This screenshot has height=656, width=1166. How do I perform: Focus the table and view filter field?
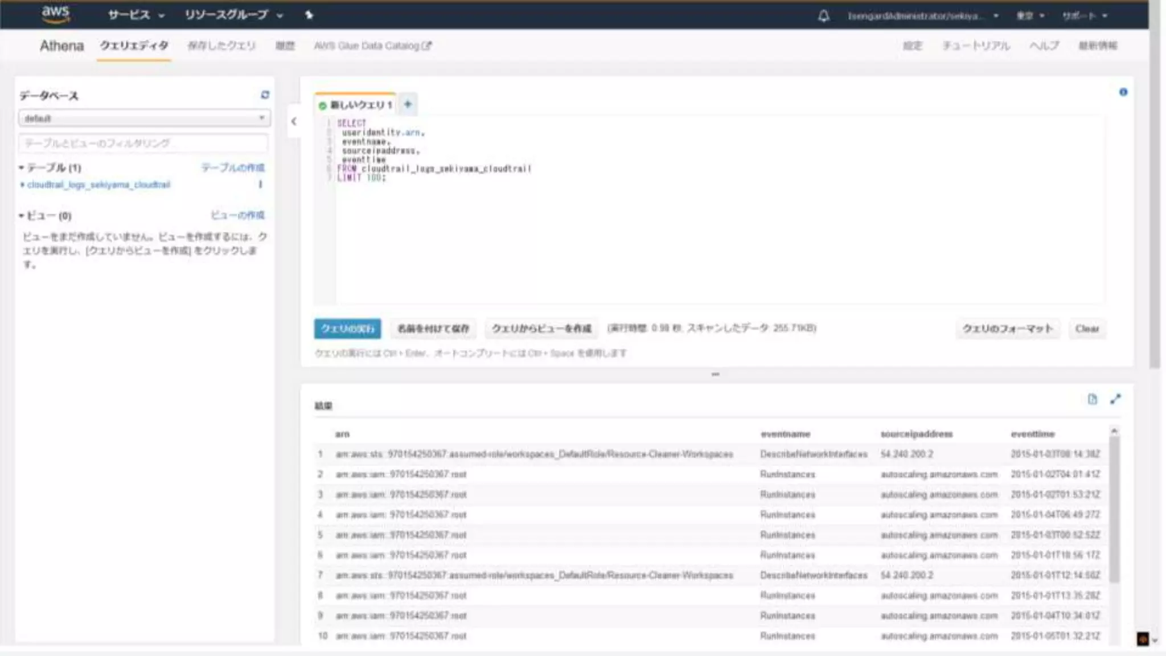click(x=143, y=143)
